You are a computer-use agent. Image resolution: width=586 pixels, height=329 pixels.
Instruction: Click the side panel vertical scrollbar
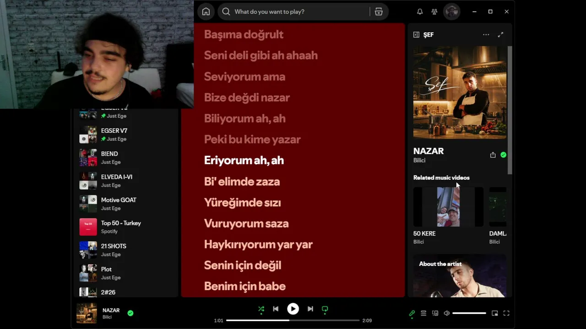point(510,110)
